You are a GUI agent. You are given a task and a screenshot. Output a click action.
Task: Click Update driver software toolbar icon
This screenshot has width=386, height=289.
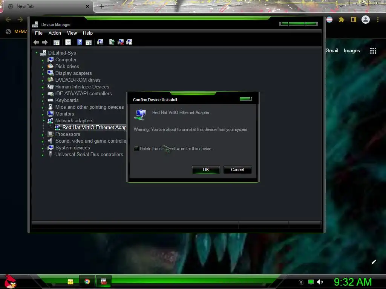(x=112, y=42)
